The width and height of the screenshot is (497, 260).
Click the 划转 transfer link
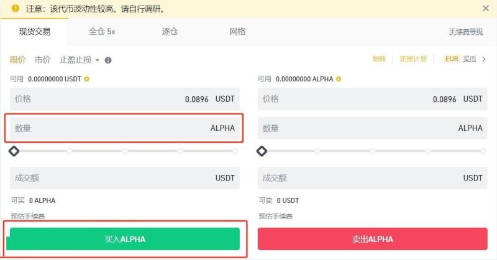[379, 59]
